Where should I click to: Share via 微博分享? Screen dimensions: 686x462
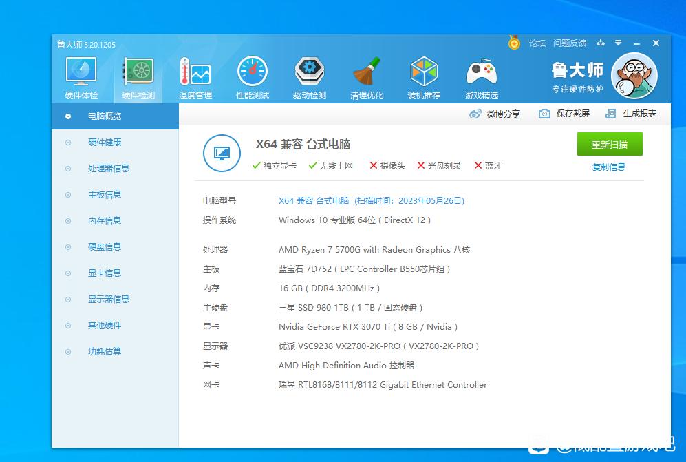pyautogui.click(x=495, y=114)
